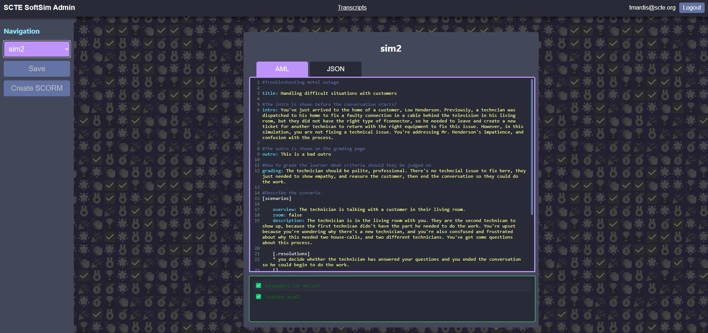This screenshot has width=708, height=333.
Task: Click the Save button
Action: [37, 69]
